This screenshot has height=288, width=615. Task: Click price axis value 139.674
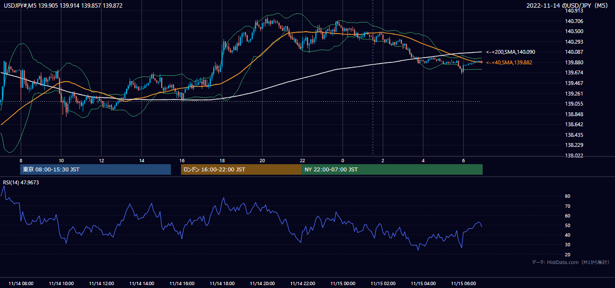[575, 72]
